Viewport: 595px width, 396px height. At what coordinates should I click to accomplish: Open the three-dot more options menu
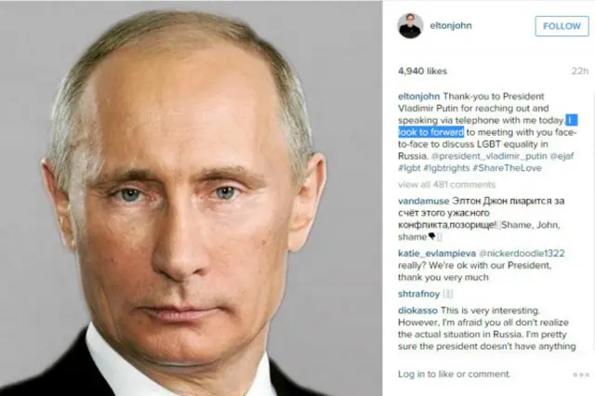pos(581,375)
